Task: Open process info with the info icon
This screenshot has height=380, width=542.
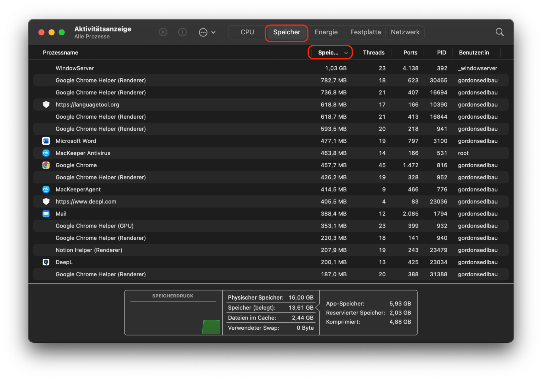Action: pos(182,32)
